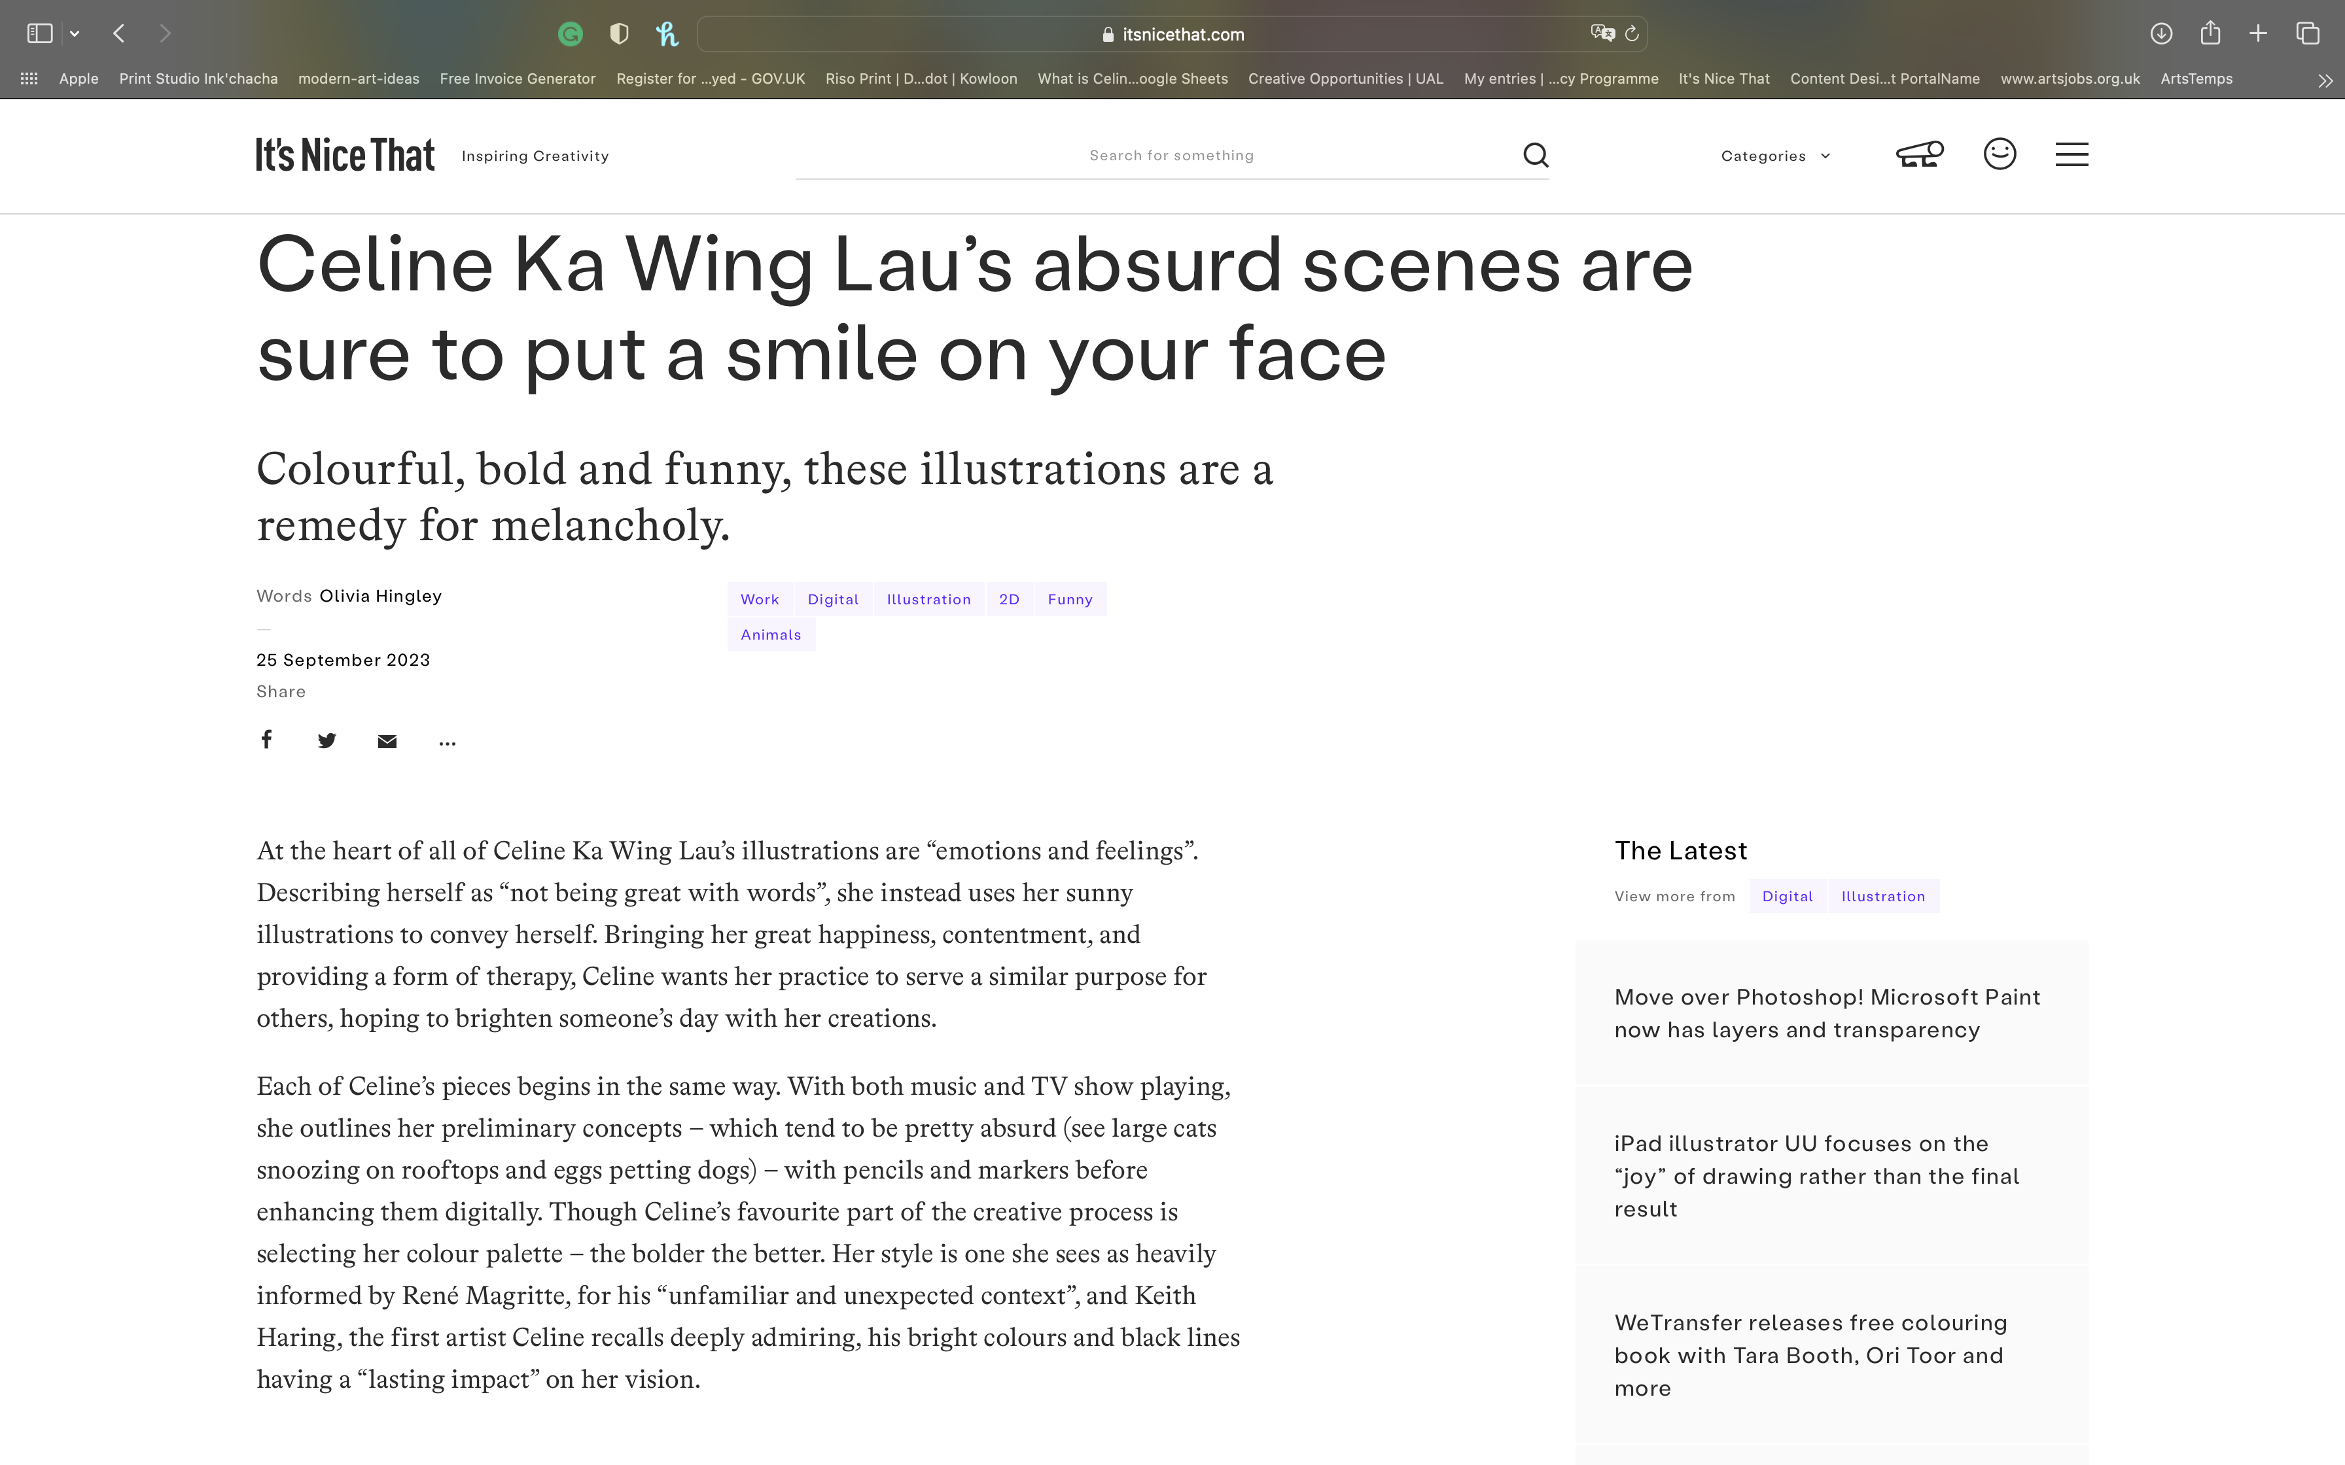Select the Funny tag
2345x1465 pixels.
[x=1070, y=600]
